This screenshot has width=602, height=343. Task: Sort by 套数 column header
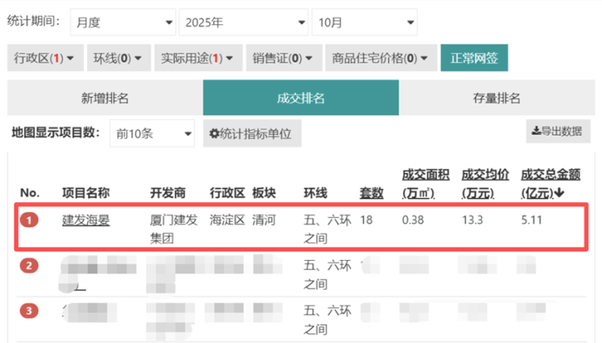point(372,193)
